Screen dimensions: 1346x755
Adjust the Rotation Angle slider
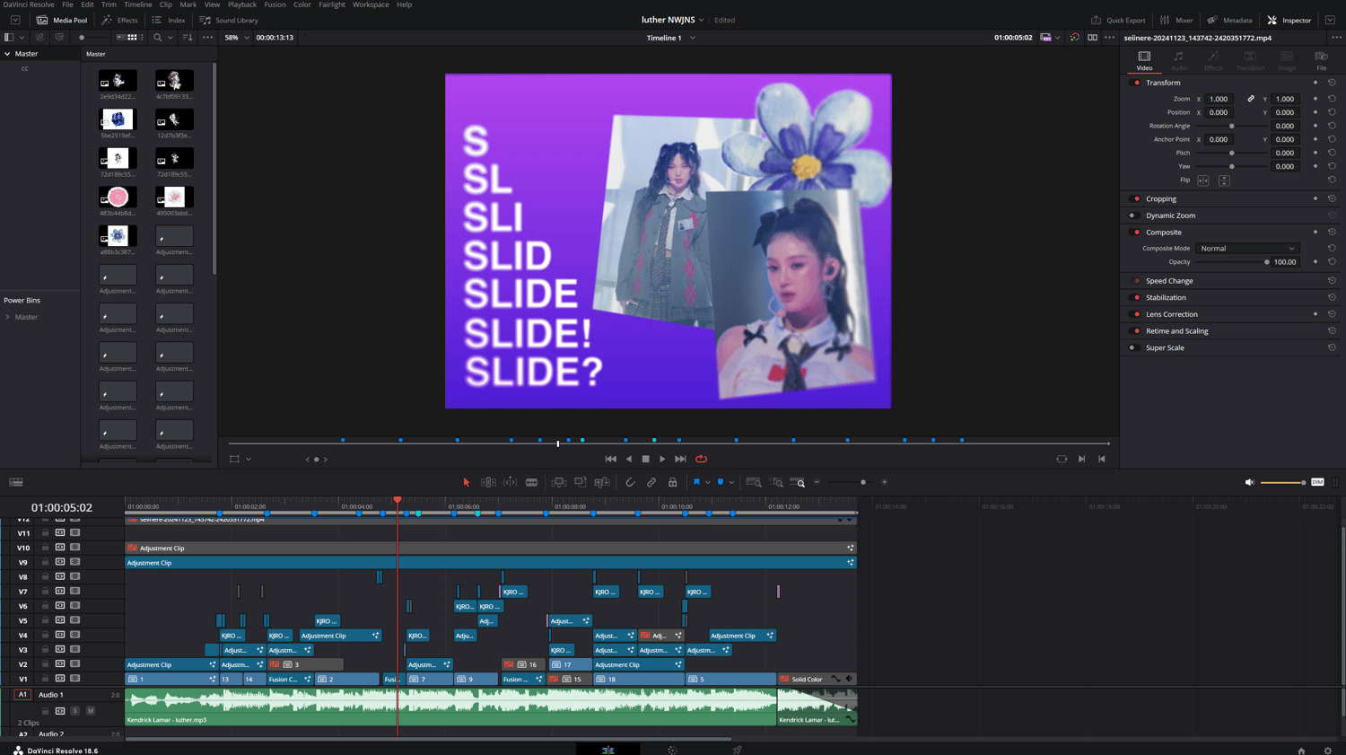click(1231, 126)
